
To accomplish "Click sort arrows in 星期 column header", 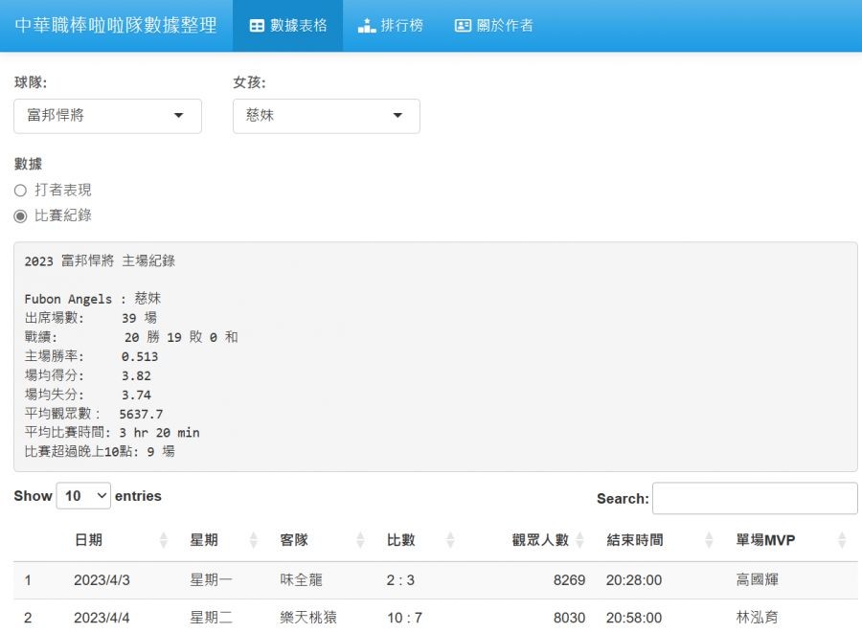I will point(253,540).
